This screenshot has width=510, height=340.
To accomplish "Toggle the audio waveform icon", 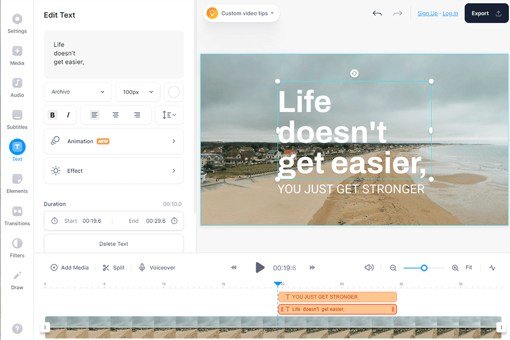I will point(492,268).
